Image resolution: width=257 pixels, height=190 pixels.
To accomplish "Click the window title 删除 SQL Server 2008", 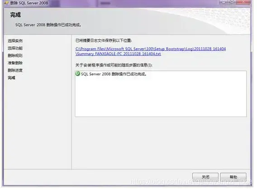I will [x=29, y=3].
